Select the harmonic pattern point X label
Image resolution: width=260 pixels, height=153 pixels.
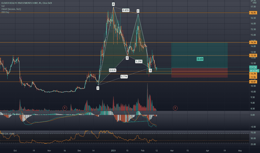98,88
